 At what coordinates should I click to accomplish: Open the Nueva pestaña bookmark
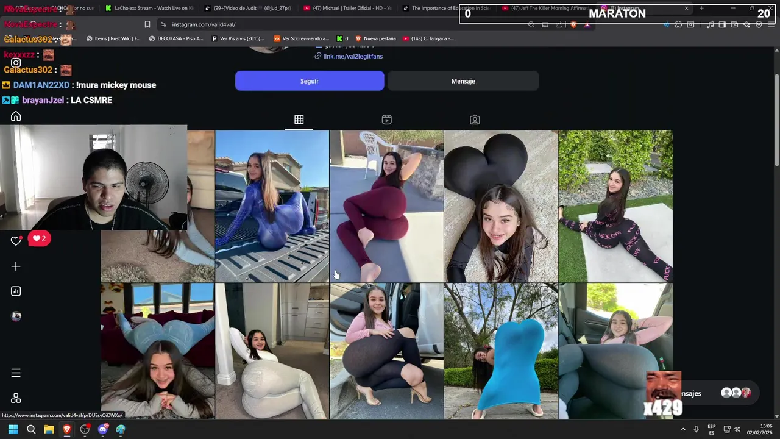point(375,38)
